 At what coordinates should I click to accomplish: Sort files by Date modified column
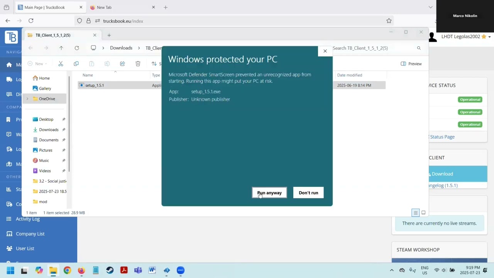click(x=350, y=75)
